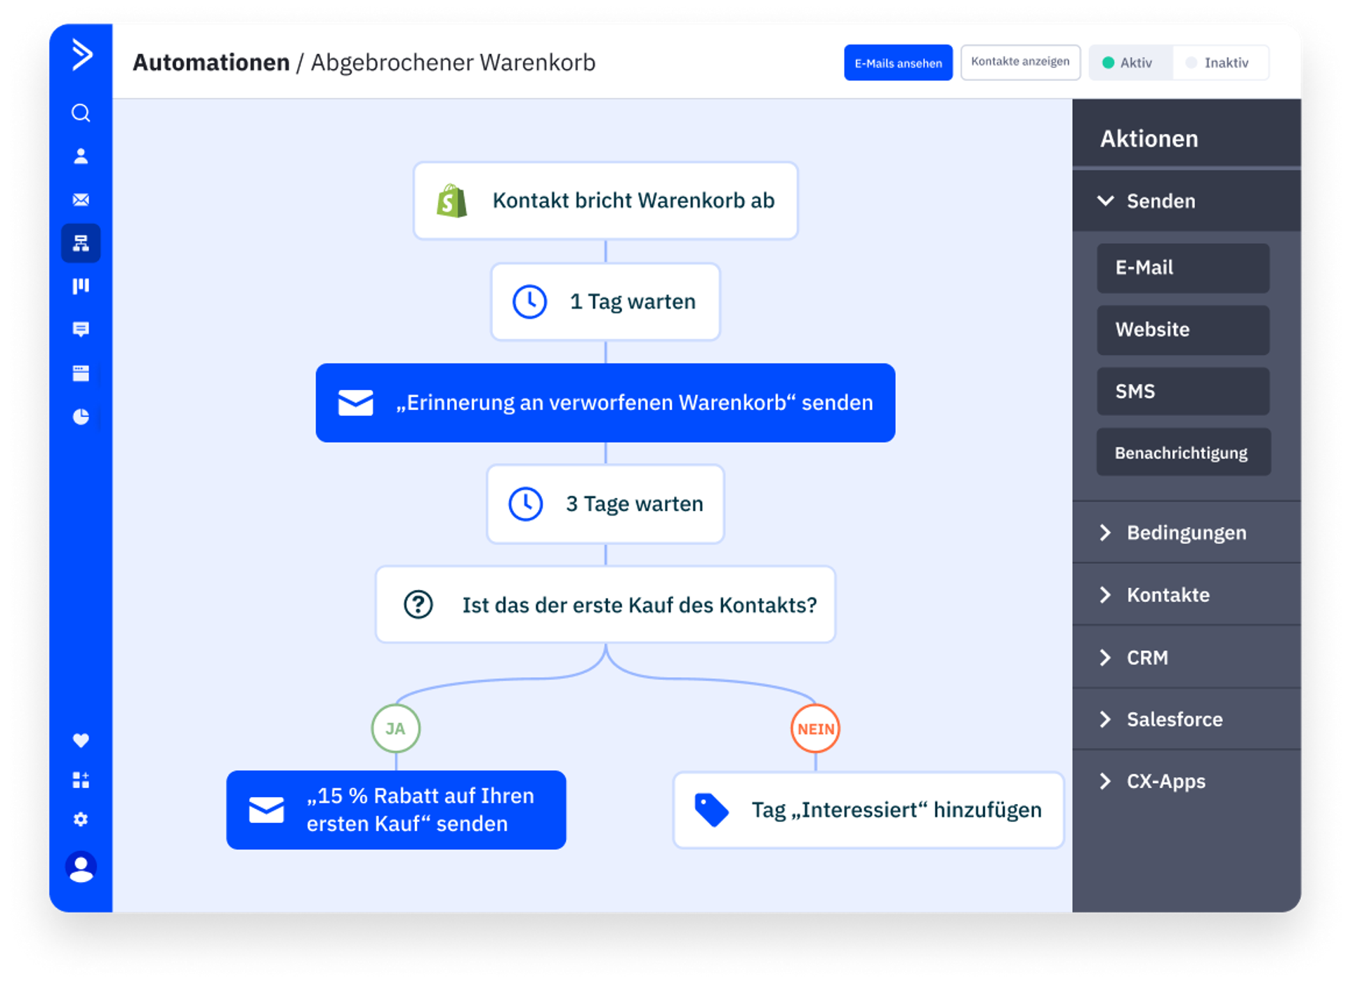Expand the Bedingungen section
Screen dimensions: 1348x983
pyautogui.click(x=1185, y=533)
